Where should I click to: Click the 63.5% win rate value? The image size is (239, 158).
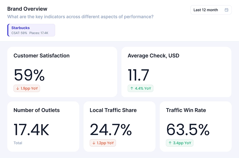point(188,130)
